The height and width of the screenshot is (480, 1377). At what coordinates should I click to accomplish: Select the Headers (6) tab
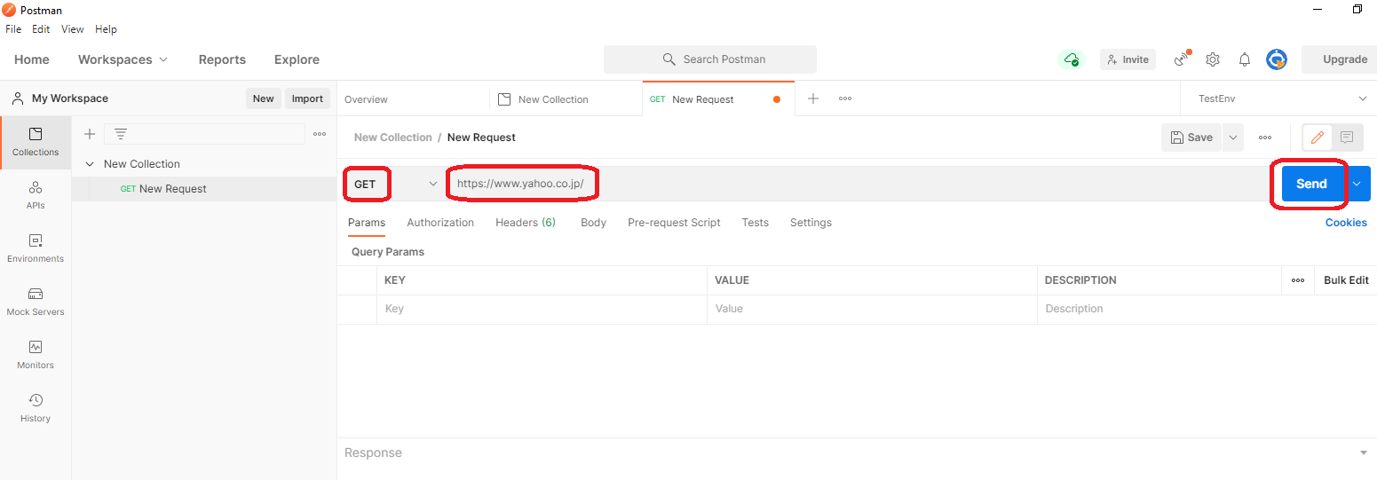pos(526,223)
